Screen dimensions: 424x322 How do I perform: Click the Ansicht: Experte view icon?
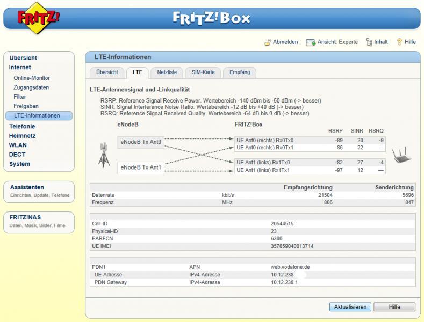(x=311, y=42)
